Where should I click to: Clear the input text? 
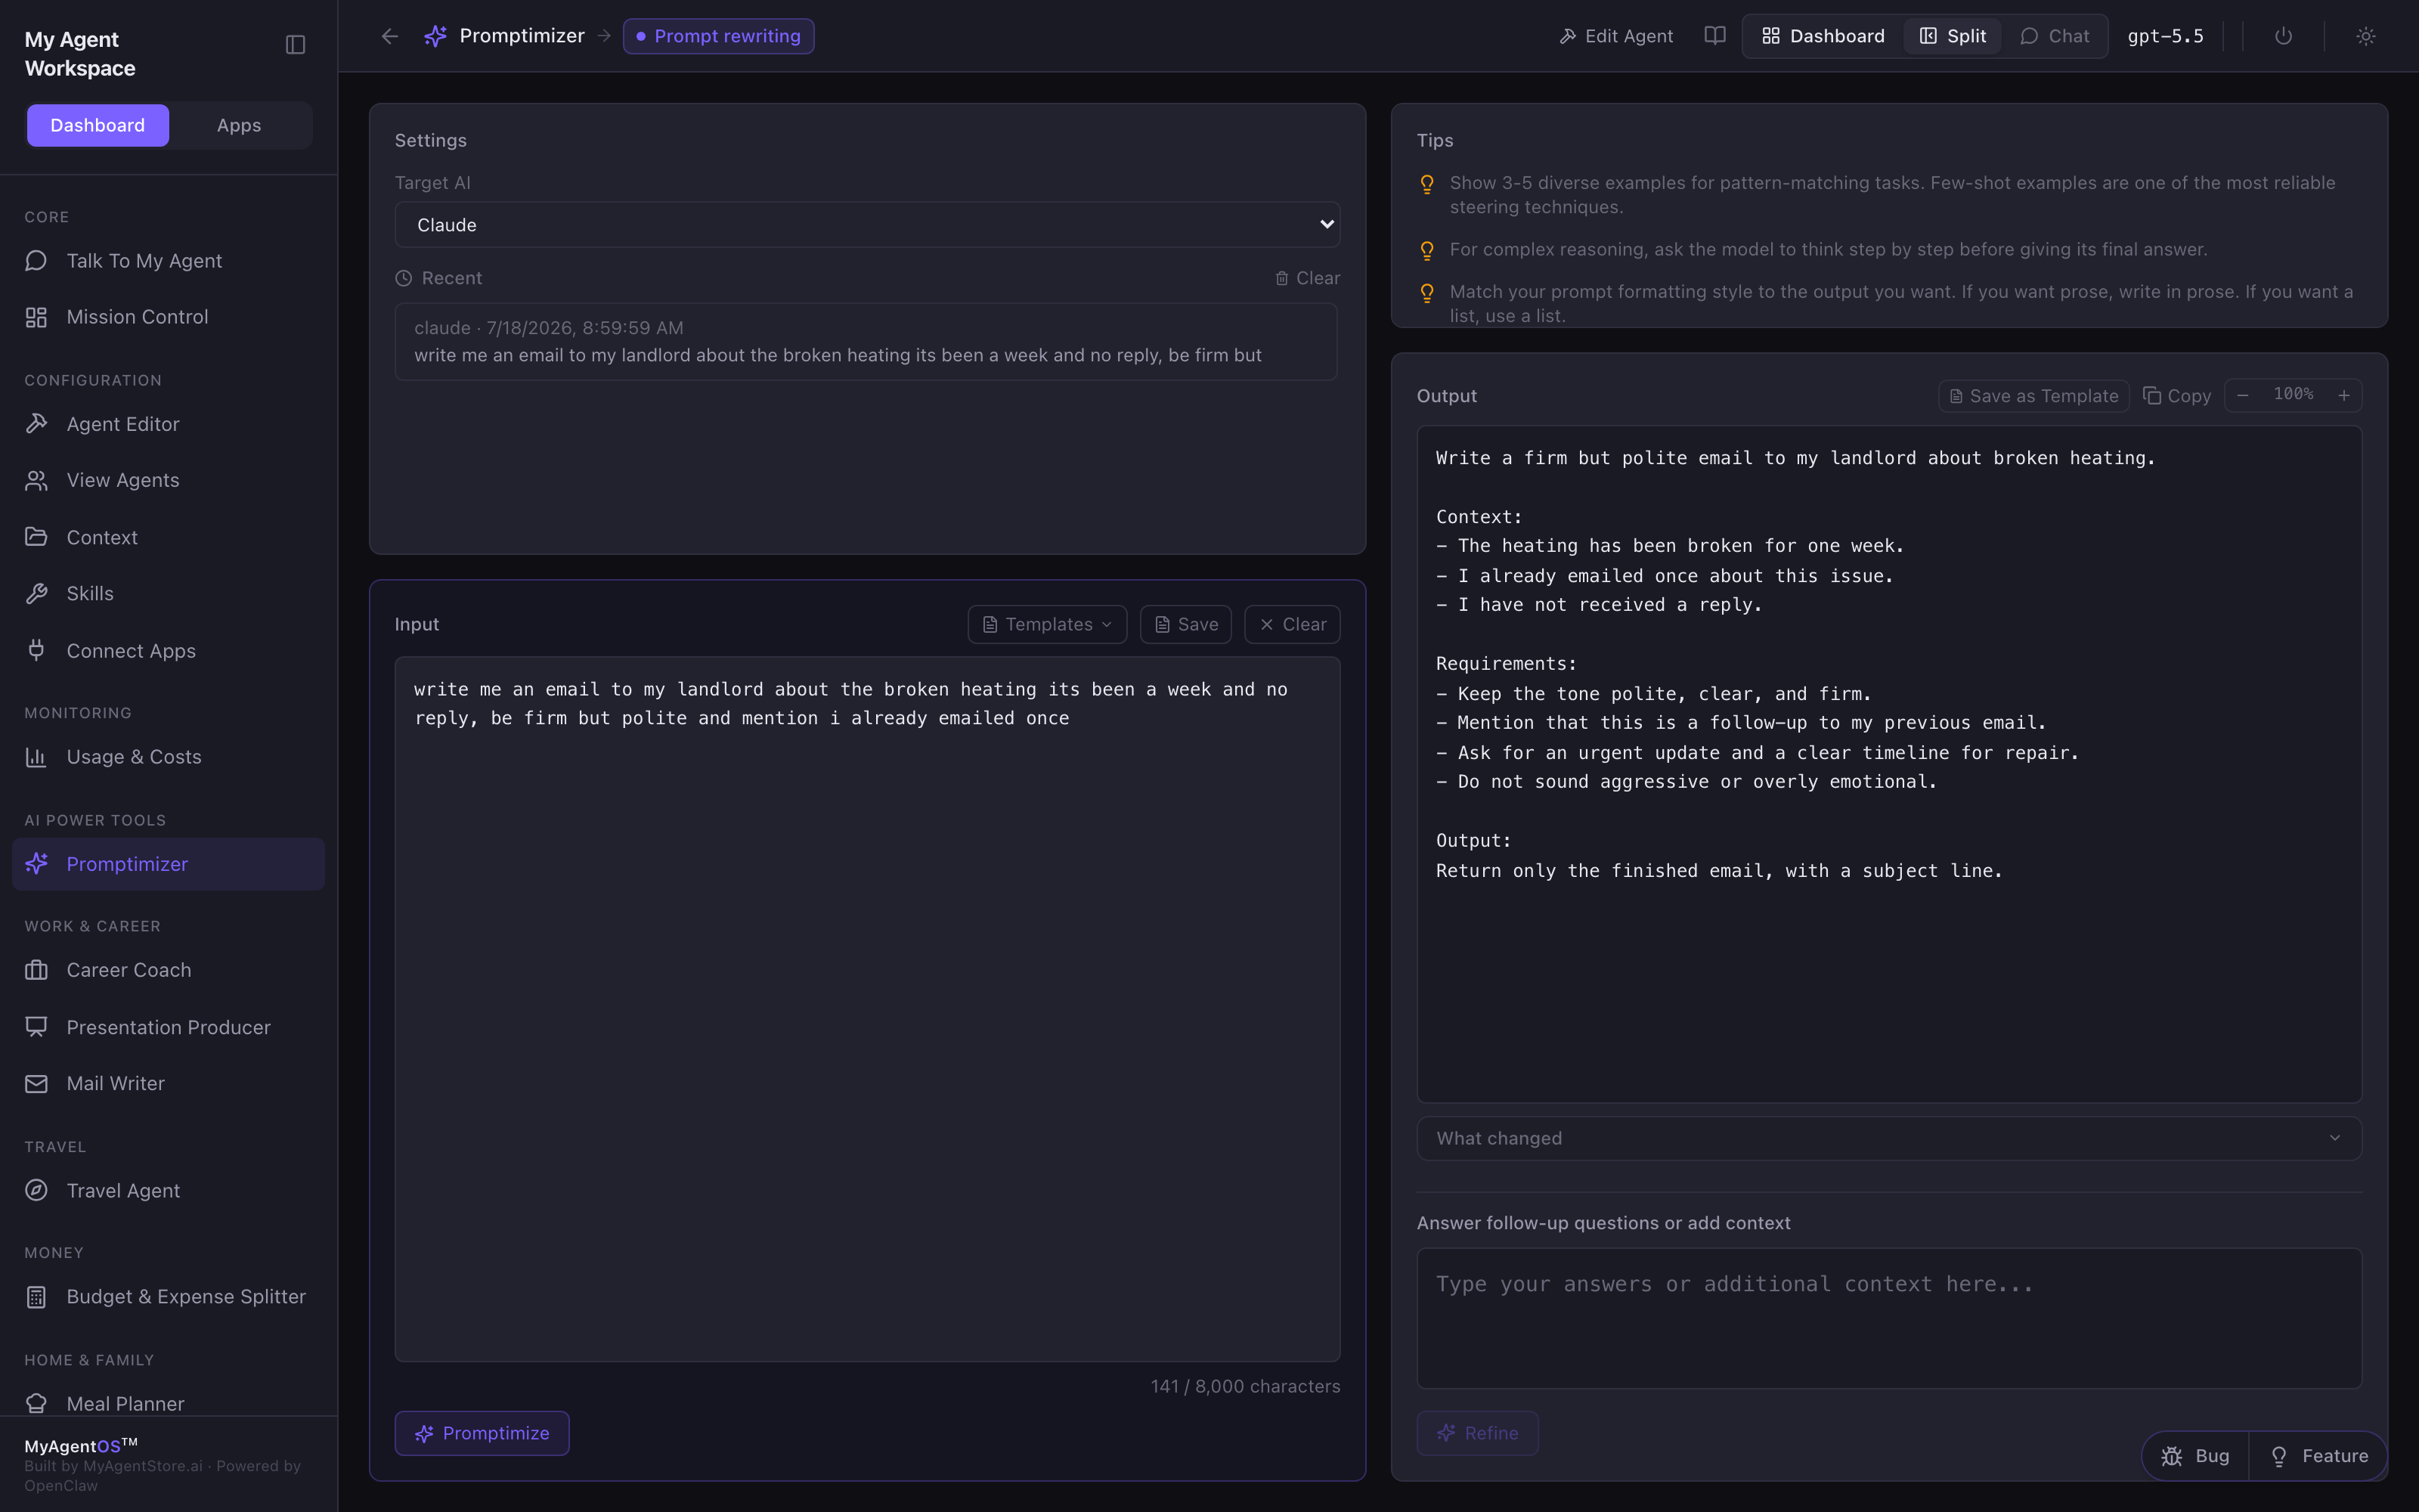coord(1291,624)
